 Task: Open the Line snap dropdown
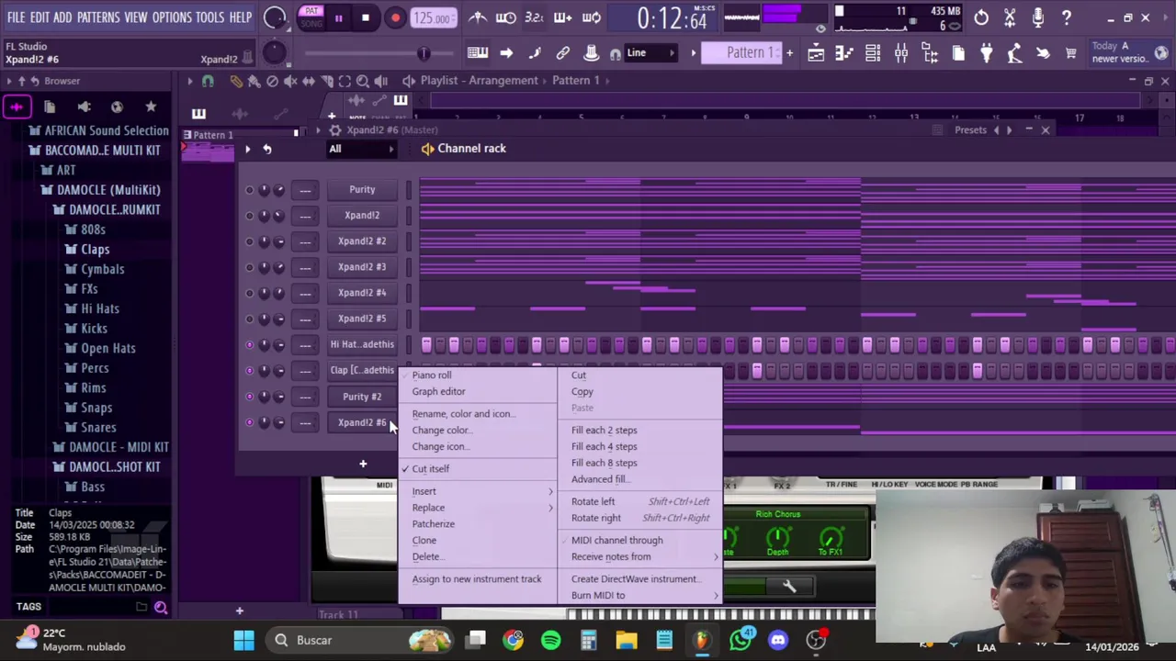coord(650,53)
